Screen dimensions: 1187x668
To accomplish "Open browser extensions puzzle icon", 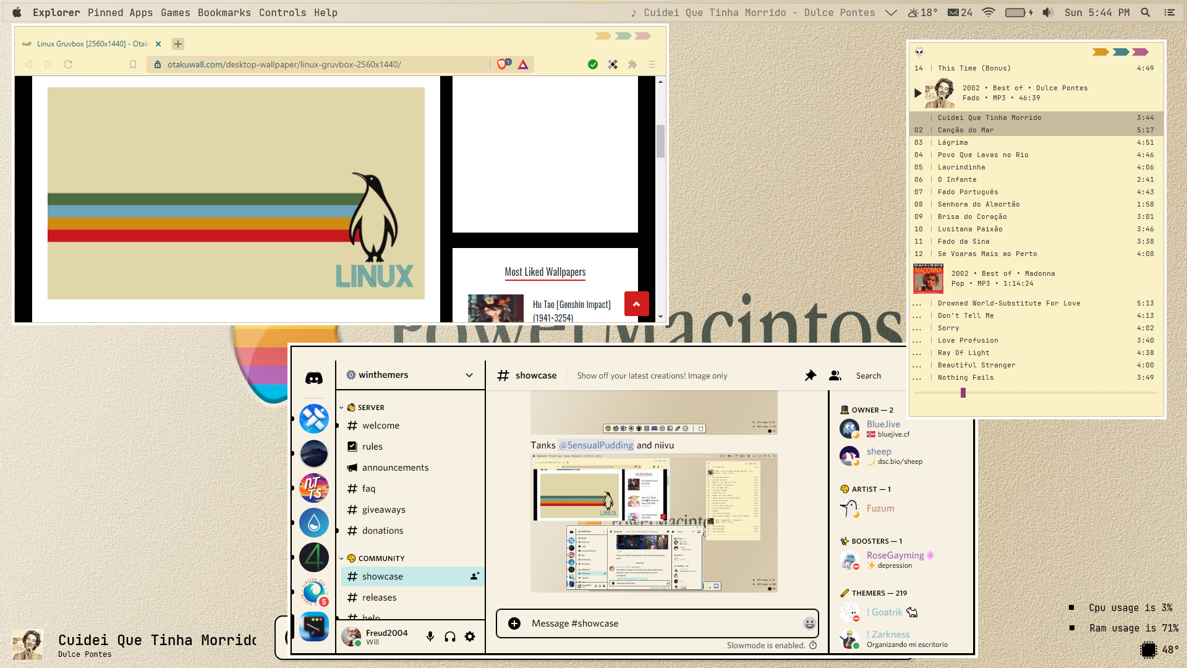I will coord(632,64).
